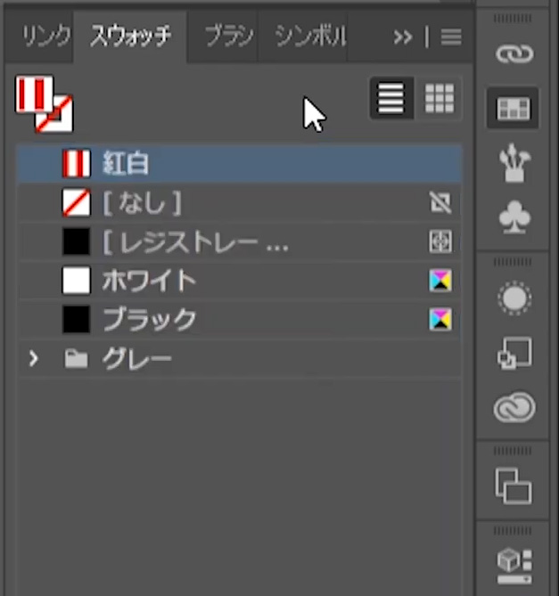The width and height of the screenshot is (559, 596).
Task: Click the グレー folder icon
Action: [76, 359]
